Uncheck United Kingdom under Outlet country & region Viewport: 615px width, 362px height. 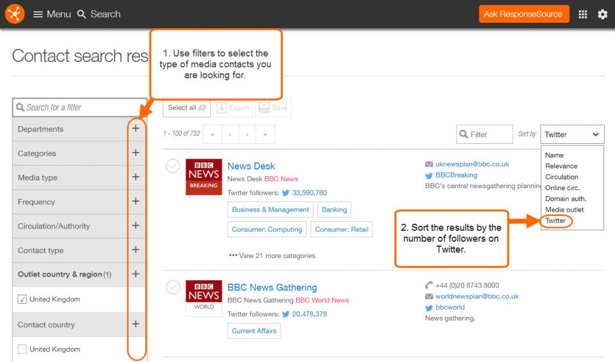(x=22, y=299)
